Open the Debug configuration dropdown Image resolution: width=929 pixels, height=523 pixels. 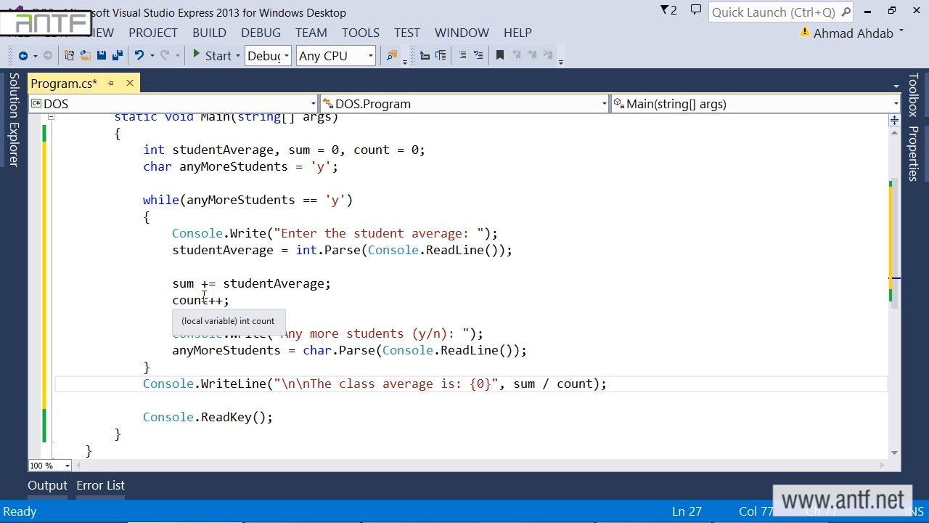click(268, 56)
